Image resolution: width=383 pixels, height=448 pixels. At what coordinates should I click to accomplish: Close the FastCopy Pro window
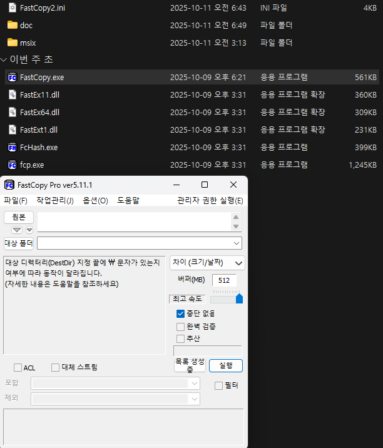point(233,185)
